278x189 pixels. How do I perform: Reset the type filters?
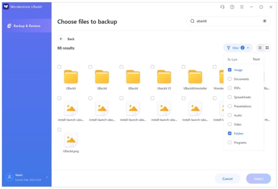(x=256, y=59)
